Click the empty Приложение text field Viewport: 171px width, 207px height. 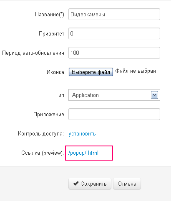(114, 114)
